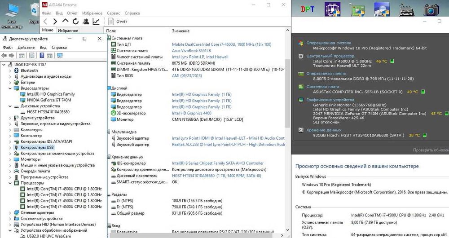
Task: Select Мониторы category in tree
Action: [31, 159]
